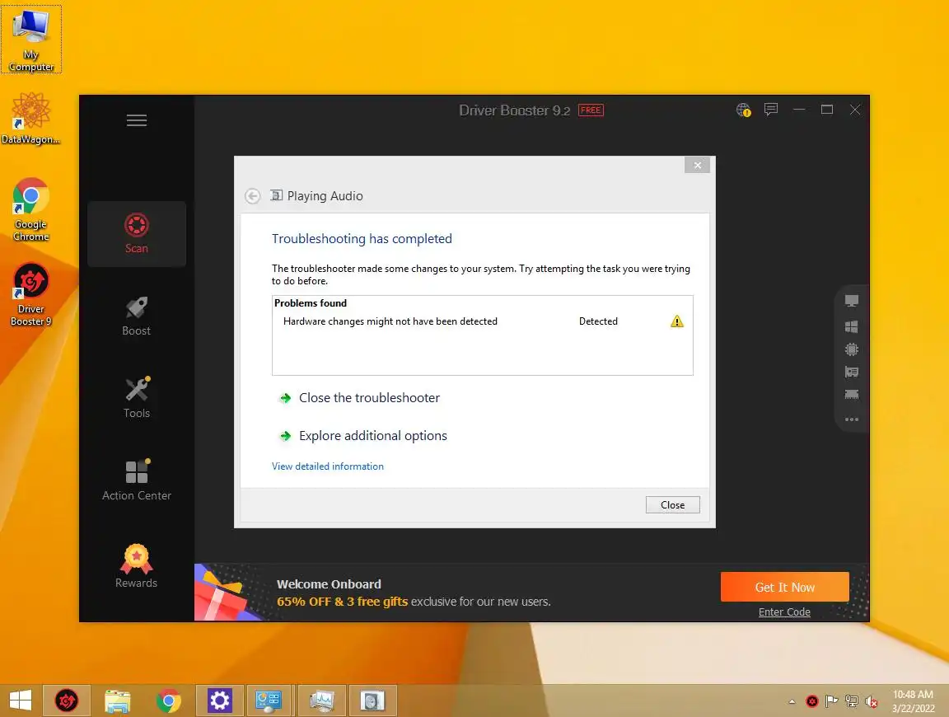The image size is (949, 717).
Task: Open the Rewards ribbon section
Action: [x=136, y=565]
